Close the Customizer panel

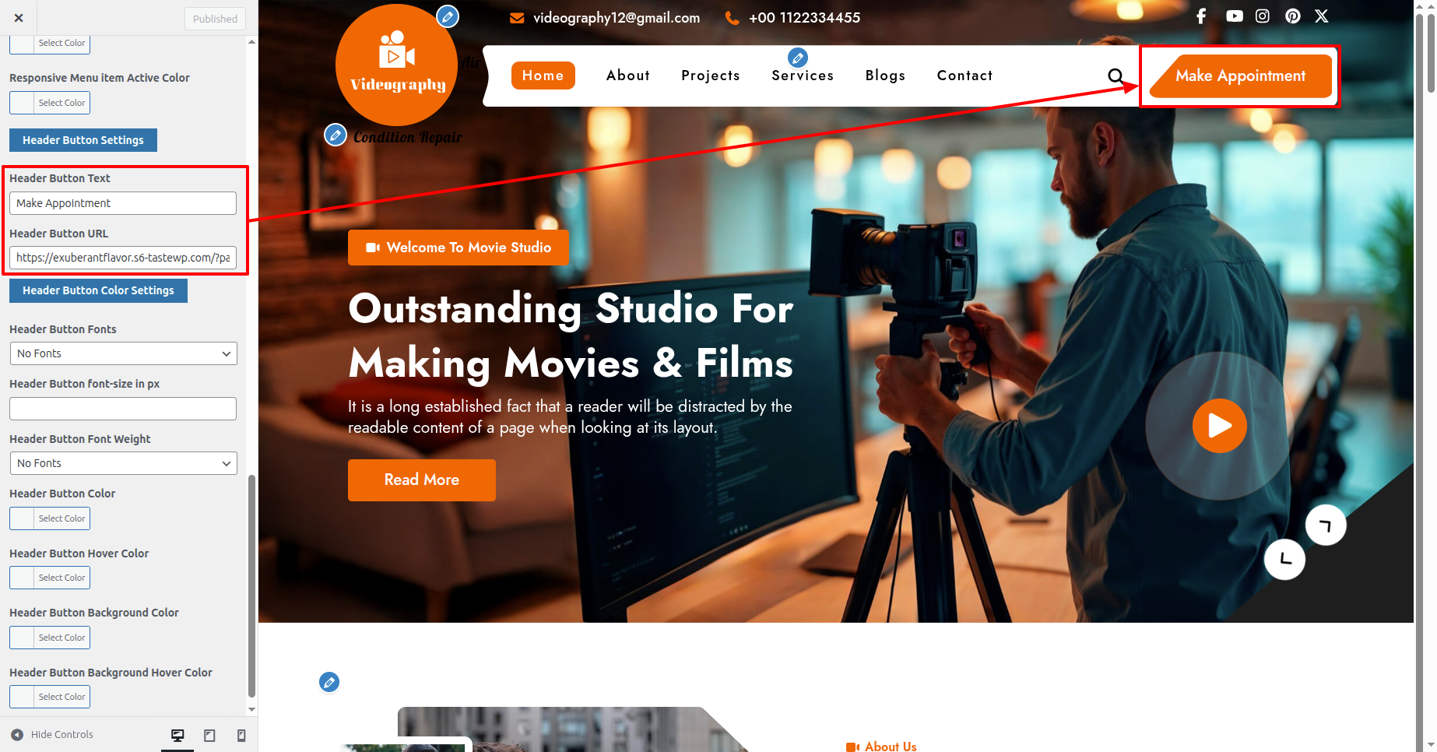pyautogui.click(x=19, y=18)
